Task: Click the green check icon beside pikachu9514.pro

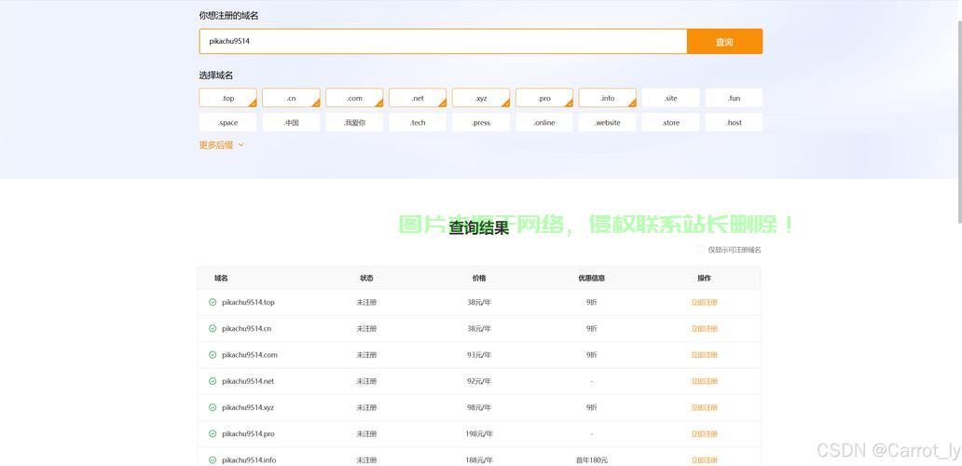Action: click(x=213, y=433)
